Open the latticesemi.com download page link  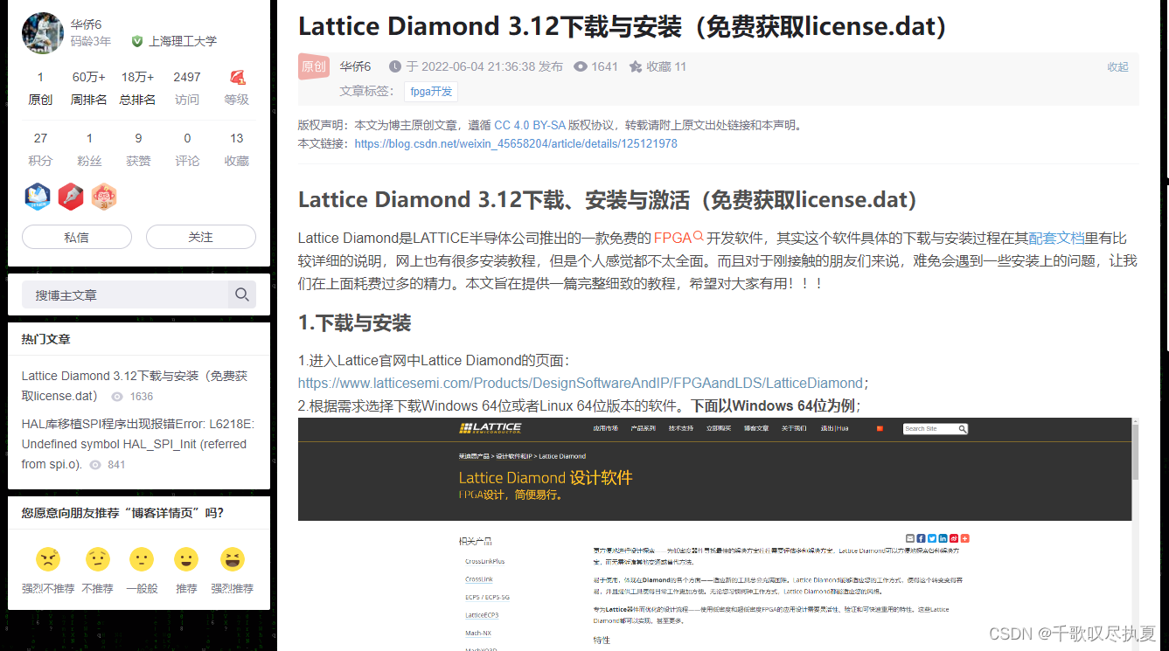coord(579,382)
